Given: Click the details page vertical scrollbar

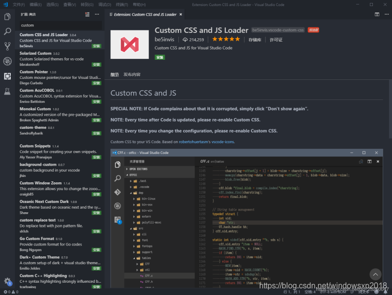Looking at the screenshot, I should (x=390, y=109).
